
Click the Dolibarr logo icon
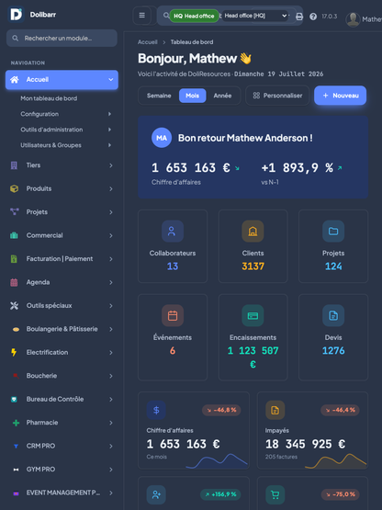click(16, 15)
